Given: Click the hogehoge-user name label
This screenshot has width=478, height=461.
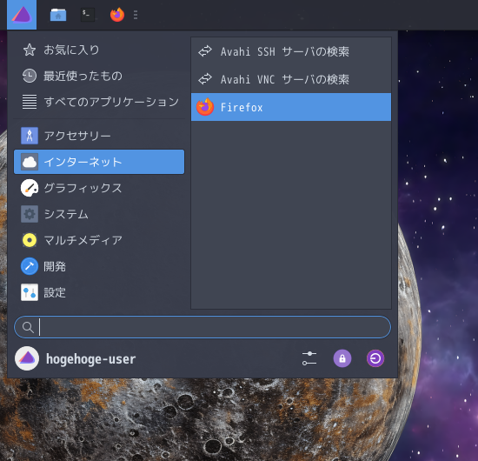Looking at the screenshot, I should click(x=91, y=359).
